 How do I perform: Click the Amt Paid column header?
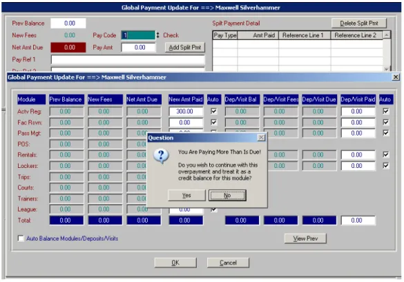(258, 35)
